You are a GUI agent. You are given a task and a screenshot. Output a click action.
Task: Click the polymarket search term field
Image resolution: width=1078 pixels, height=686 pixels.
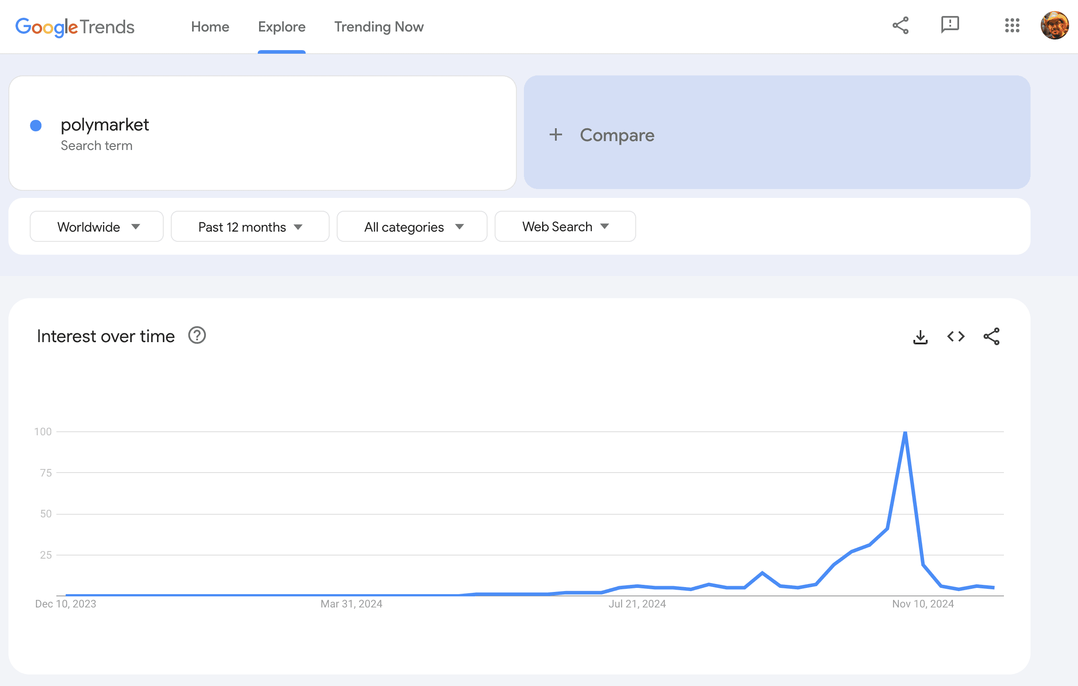click(105, 125)
